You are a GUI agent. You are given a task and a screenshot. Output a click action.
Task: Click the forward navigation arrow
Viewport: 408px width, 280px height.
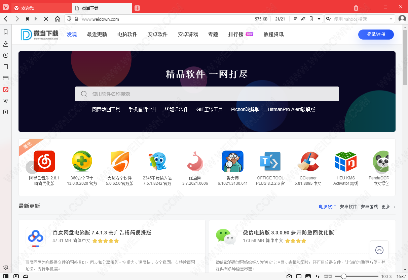17,19
